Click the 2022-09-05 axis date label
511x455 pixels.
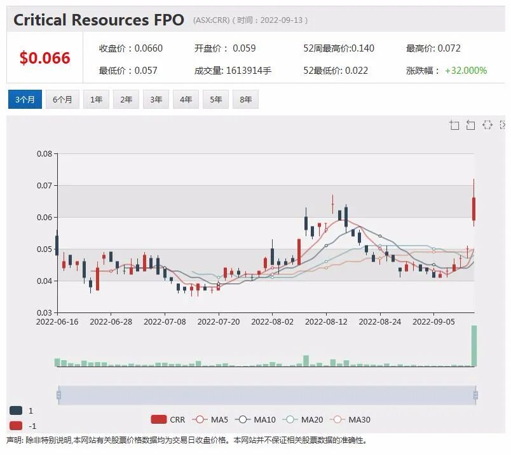(433, 322)
